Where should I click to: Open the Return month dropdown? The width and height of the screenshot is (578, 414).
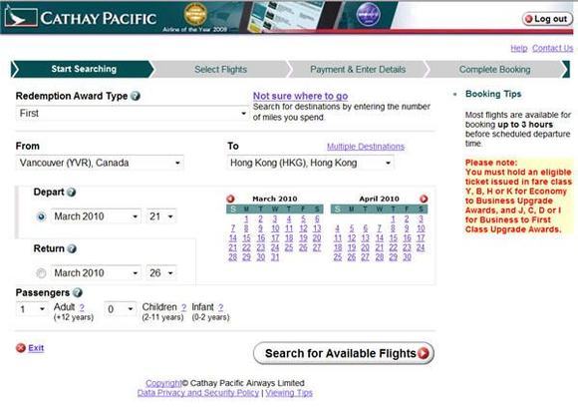96,273
